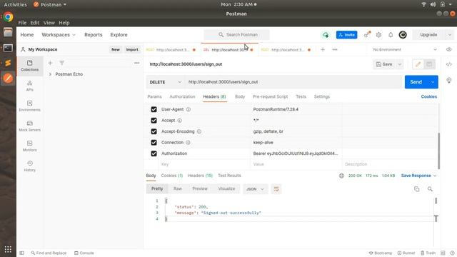This screenshot has height=257, width=457.
Task: Click the Invite button
Action: pos(346,35)
